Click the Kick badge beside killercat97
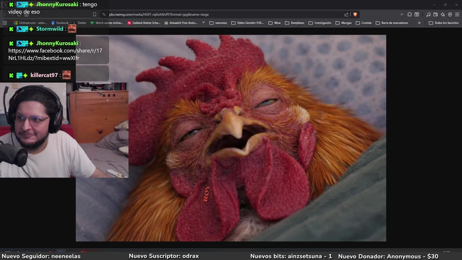Image resolution: width=462 pixels, height=260 pixels. [x=11, y=75]
